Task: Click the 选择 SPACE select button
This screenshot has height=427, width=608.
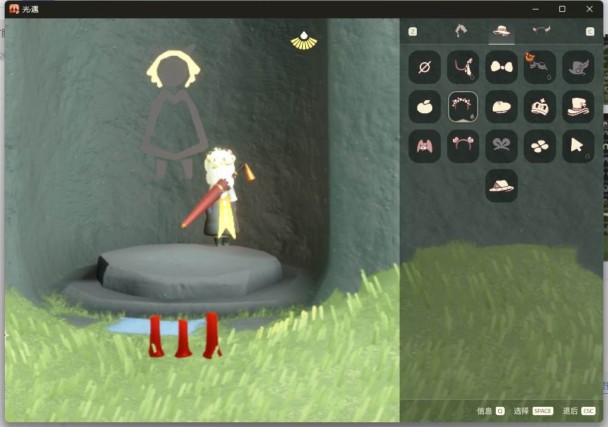Action: (x=533, y=411)
